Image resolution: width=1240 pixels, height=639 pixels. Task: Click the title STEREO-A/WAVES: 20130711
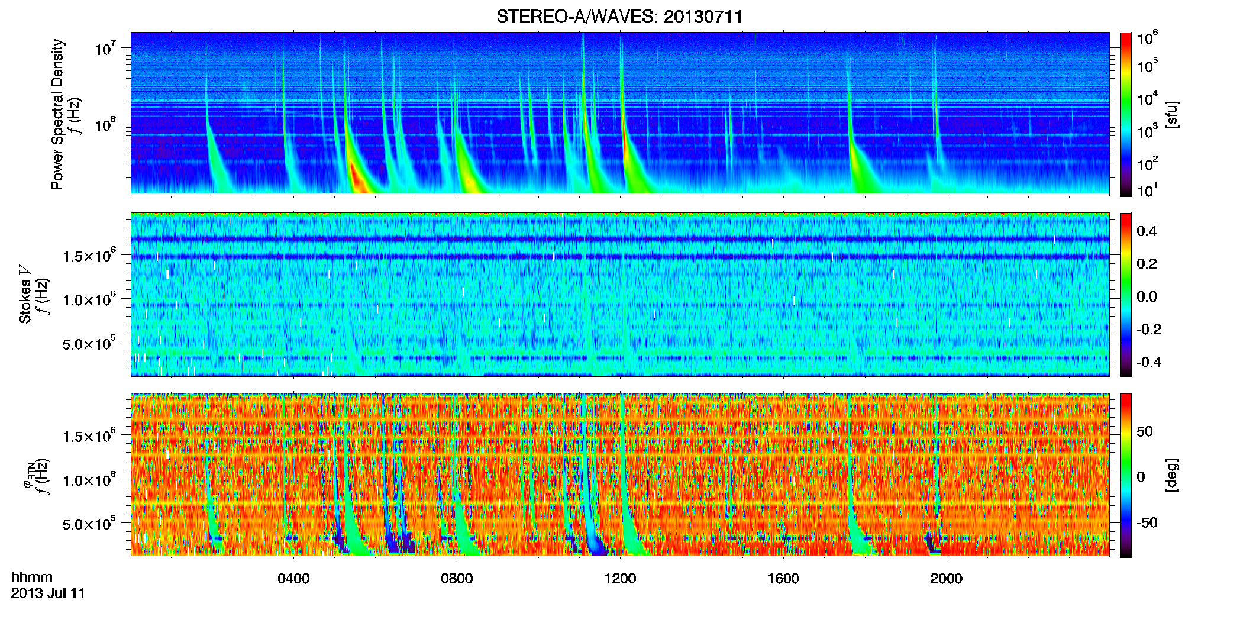pos(619,17)
